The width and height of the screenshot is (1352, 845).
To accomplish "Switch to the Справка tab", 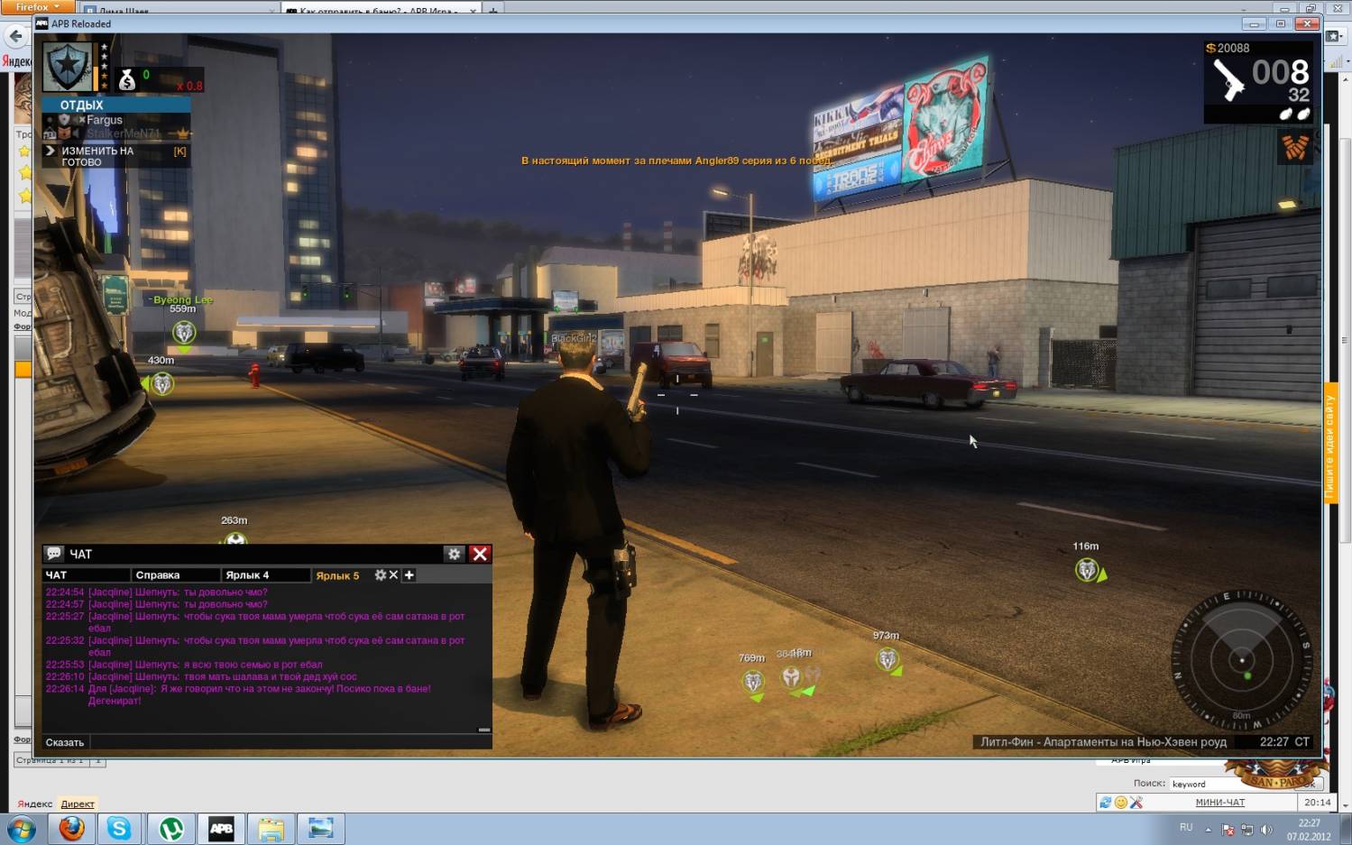I will [176, 574].
